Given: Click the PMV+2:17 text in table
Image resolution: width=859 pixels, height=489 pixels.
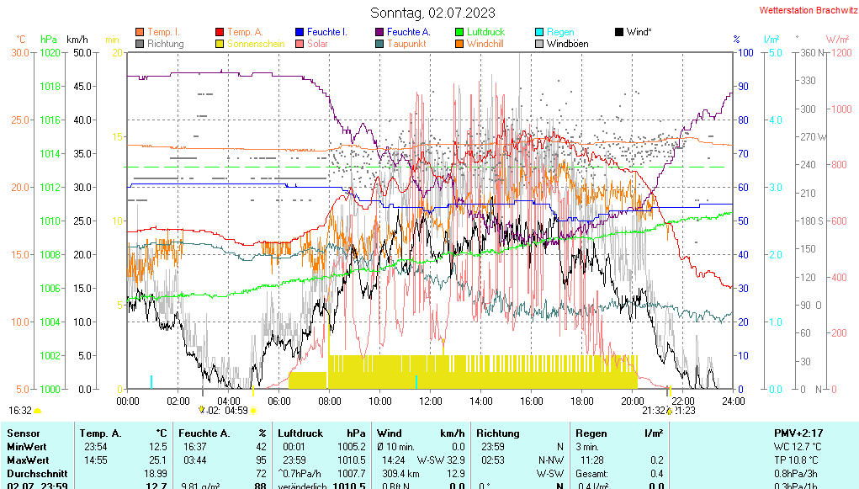Looking at the screenshot, I should coord(794,433).
